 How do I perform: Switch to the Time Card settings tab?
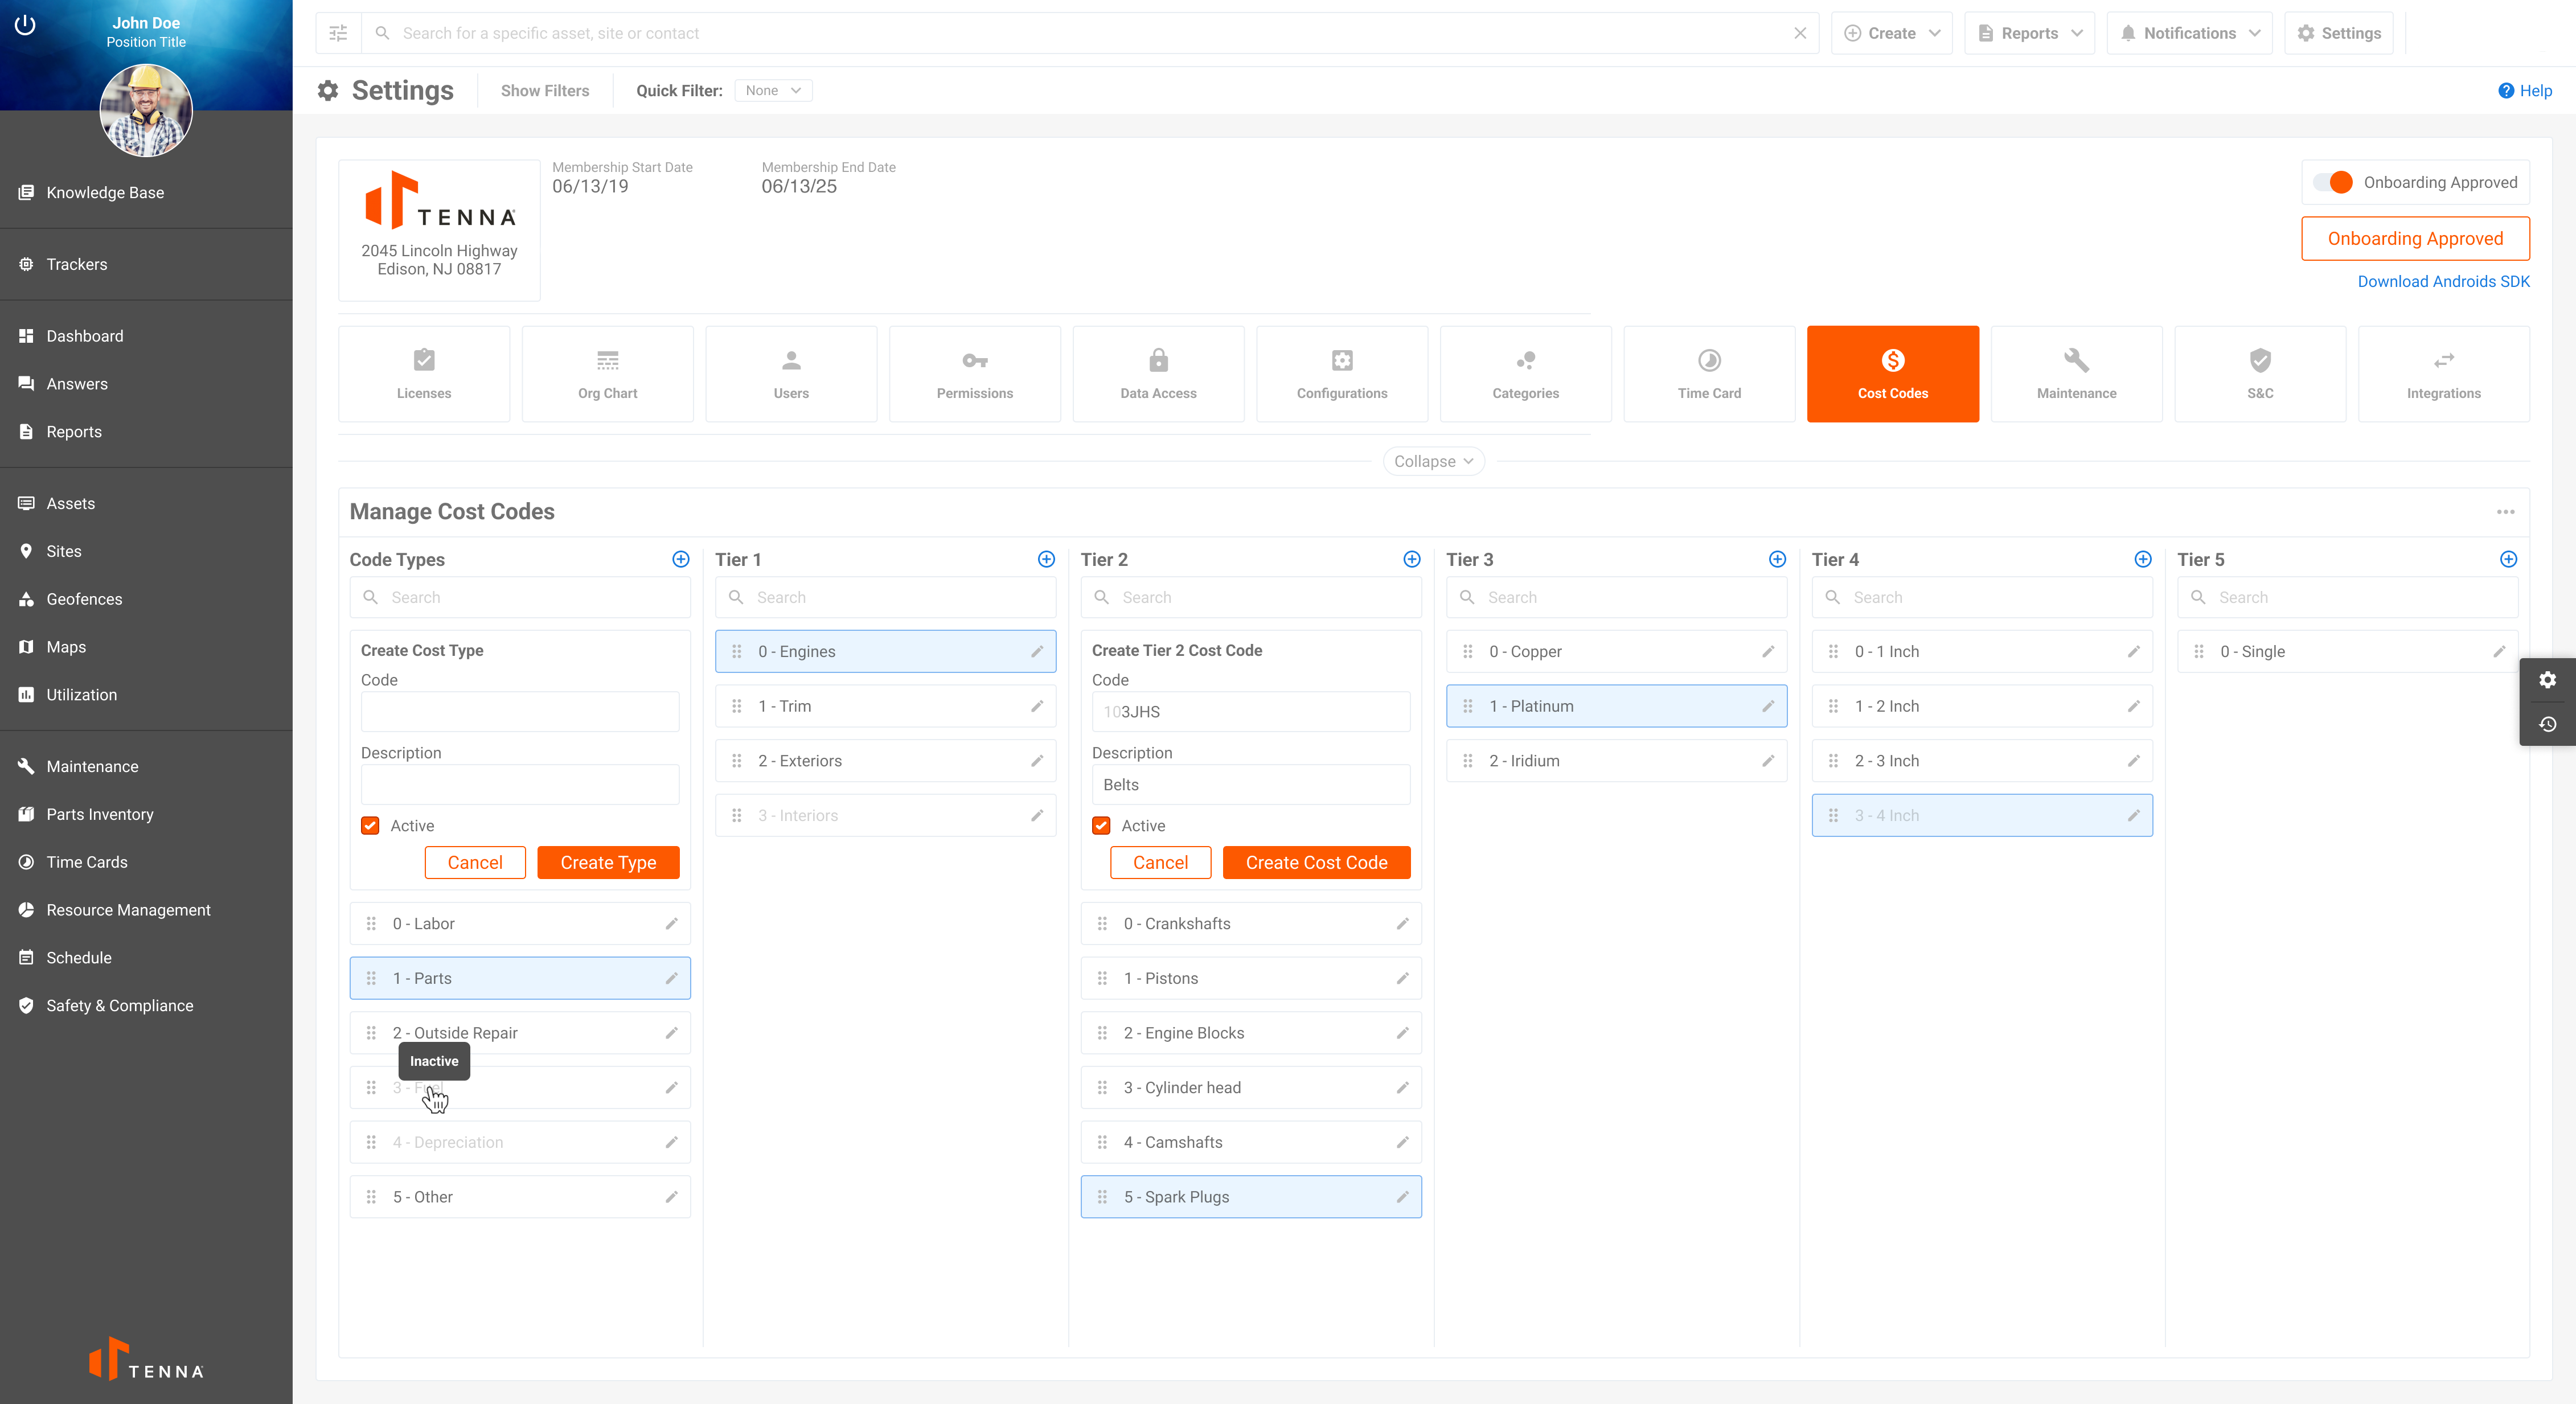(x=1709, y=374)
